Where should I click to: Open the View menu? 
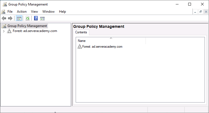34,12
